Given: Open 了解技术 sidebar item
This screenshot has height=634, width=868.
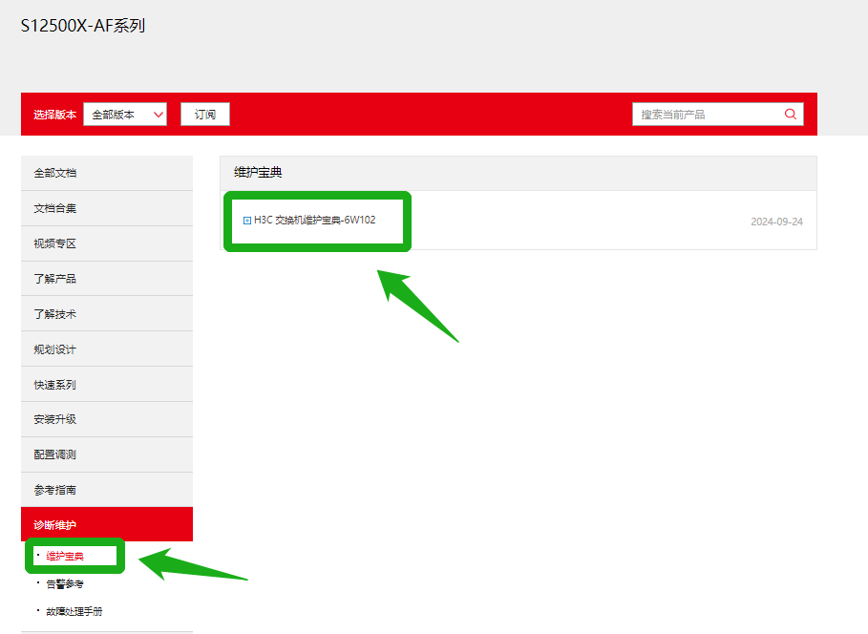Looking at the screenshot, I should pos(107,314).
